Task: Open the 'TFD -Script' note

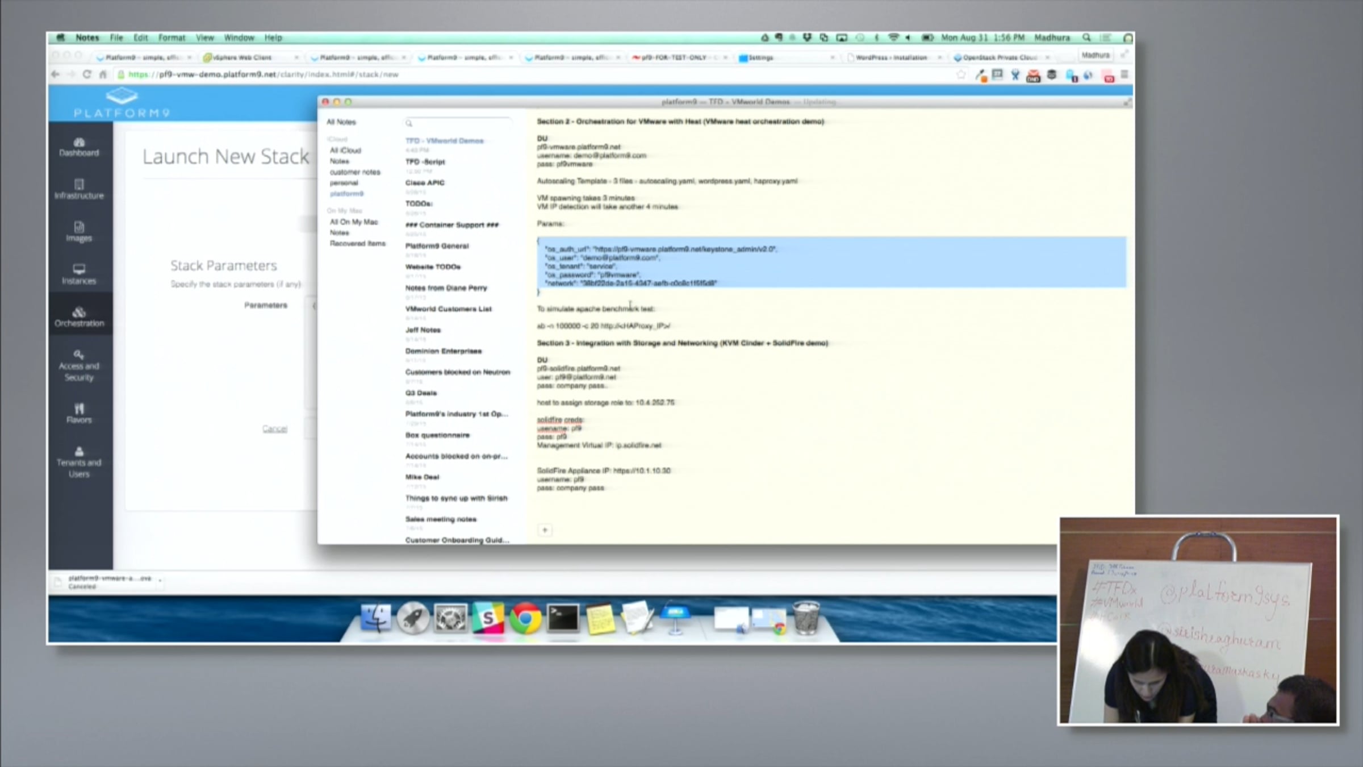Action: click(458, 165)
